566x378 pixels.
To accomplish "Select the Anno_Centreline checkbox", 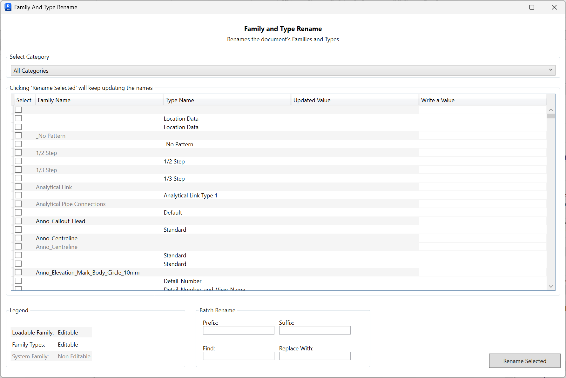I will coord(18,238).
